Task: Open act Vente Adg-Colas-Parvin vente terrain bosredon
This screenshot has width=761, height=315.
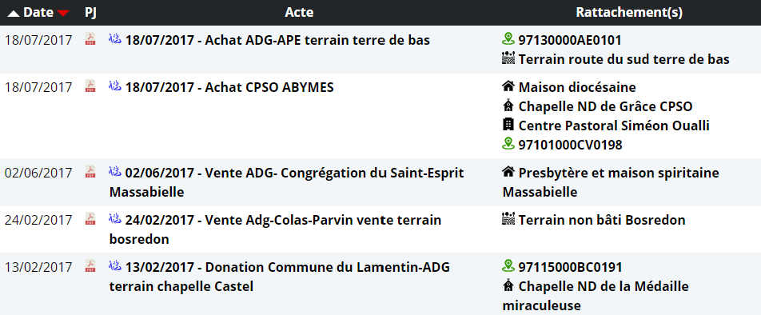Action: coord(276,229)
